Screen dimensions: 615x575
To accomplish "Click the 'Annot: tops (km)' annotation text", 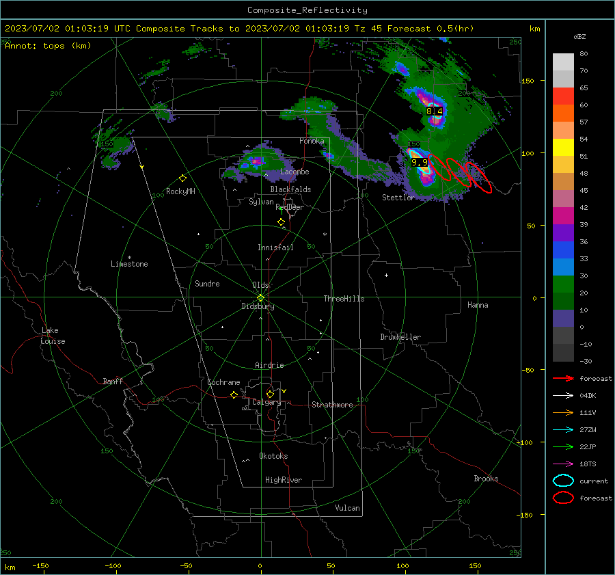I will coord(48,46).
